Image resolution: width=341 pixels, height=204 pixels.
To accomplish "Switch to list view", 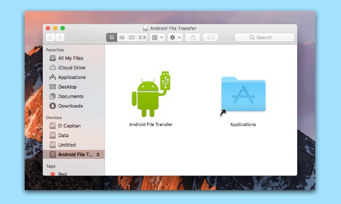I will click(x=122, y=38).
